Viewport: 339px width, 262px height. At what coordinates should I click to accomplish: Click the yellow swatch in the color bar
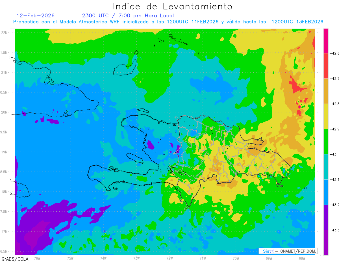click(326, 116)
